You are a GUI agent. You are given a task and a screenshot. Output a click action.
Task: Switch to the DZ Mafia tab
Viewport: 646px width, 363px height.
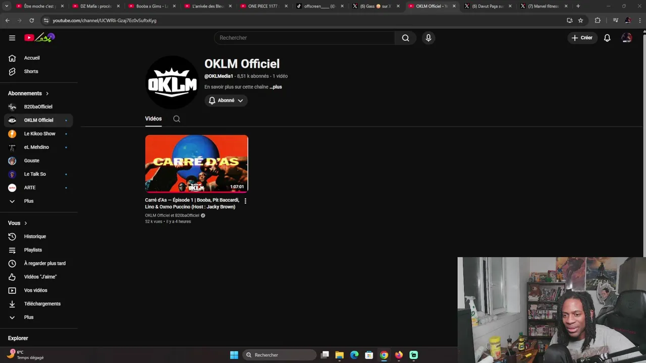96,6
